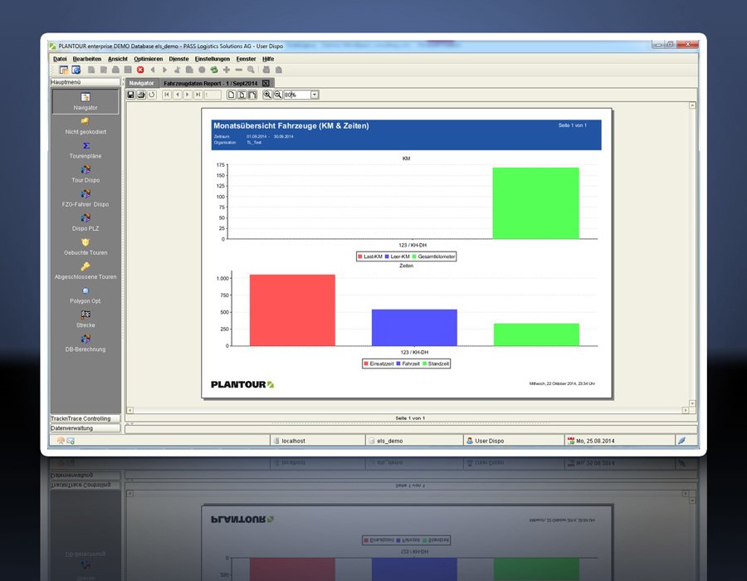Click the feather icon in the status bar
Screen dimensions: 747x581
coord(681,441)
